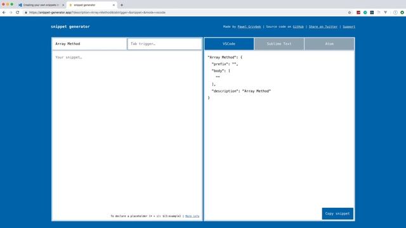Click the "prefix" line in output
This screenshot has height=228, width=406.
coord(225,64)
